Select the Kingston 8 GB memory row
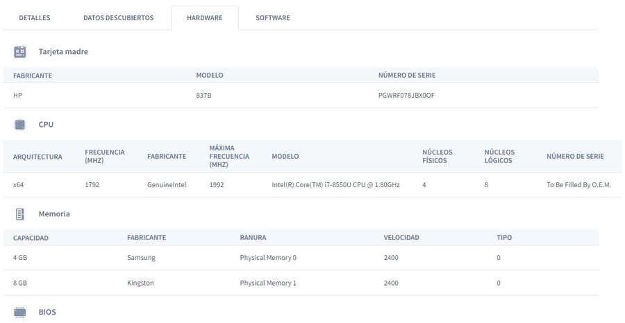 pos(301,283)
